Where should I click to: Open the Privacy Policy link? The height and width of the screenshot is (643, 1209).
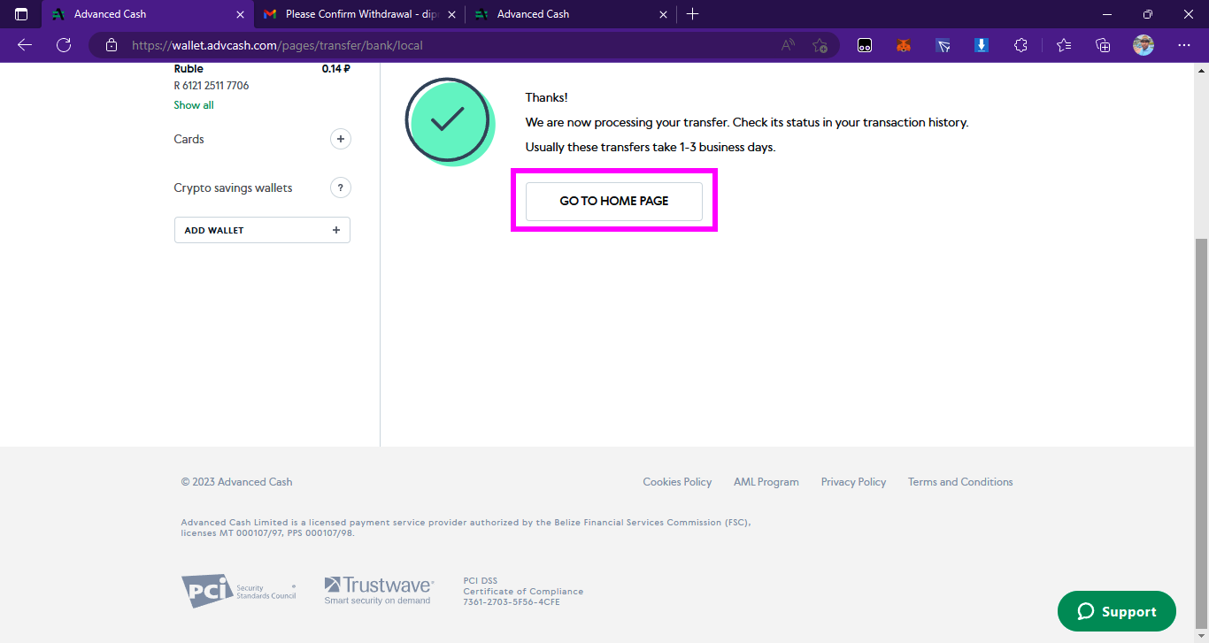(x=853, y=482)
